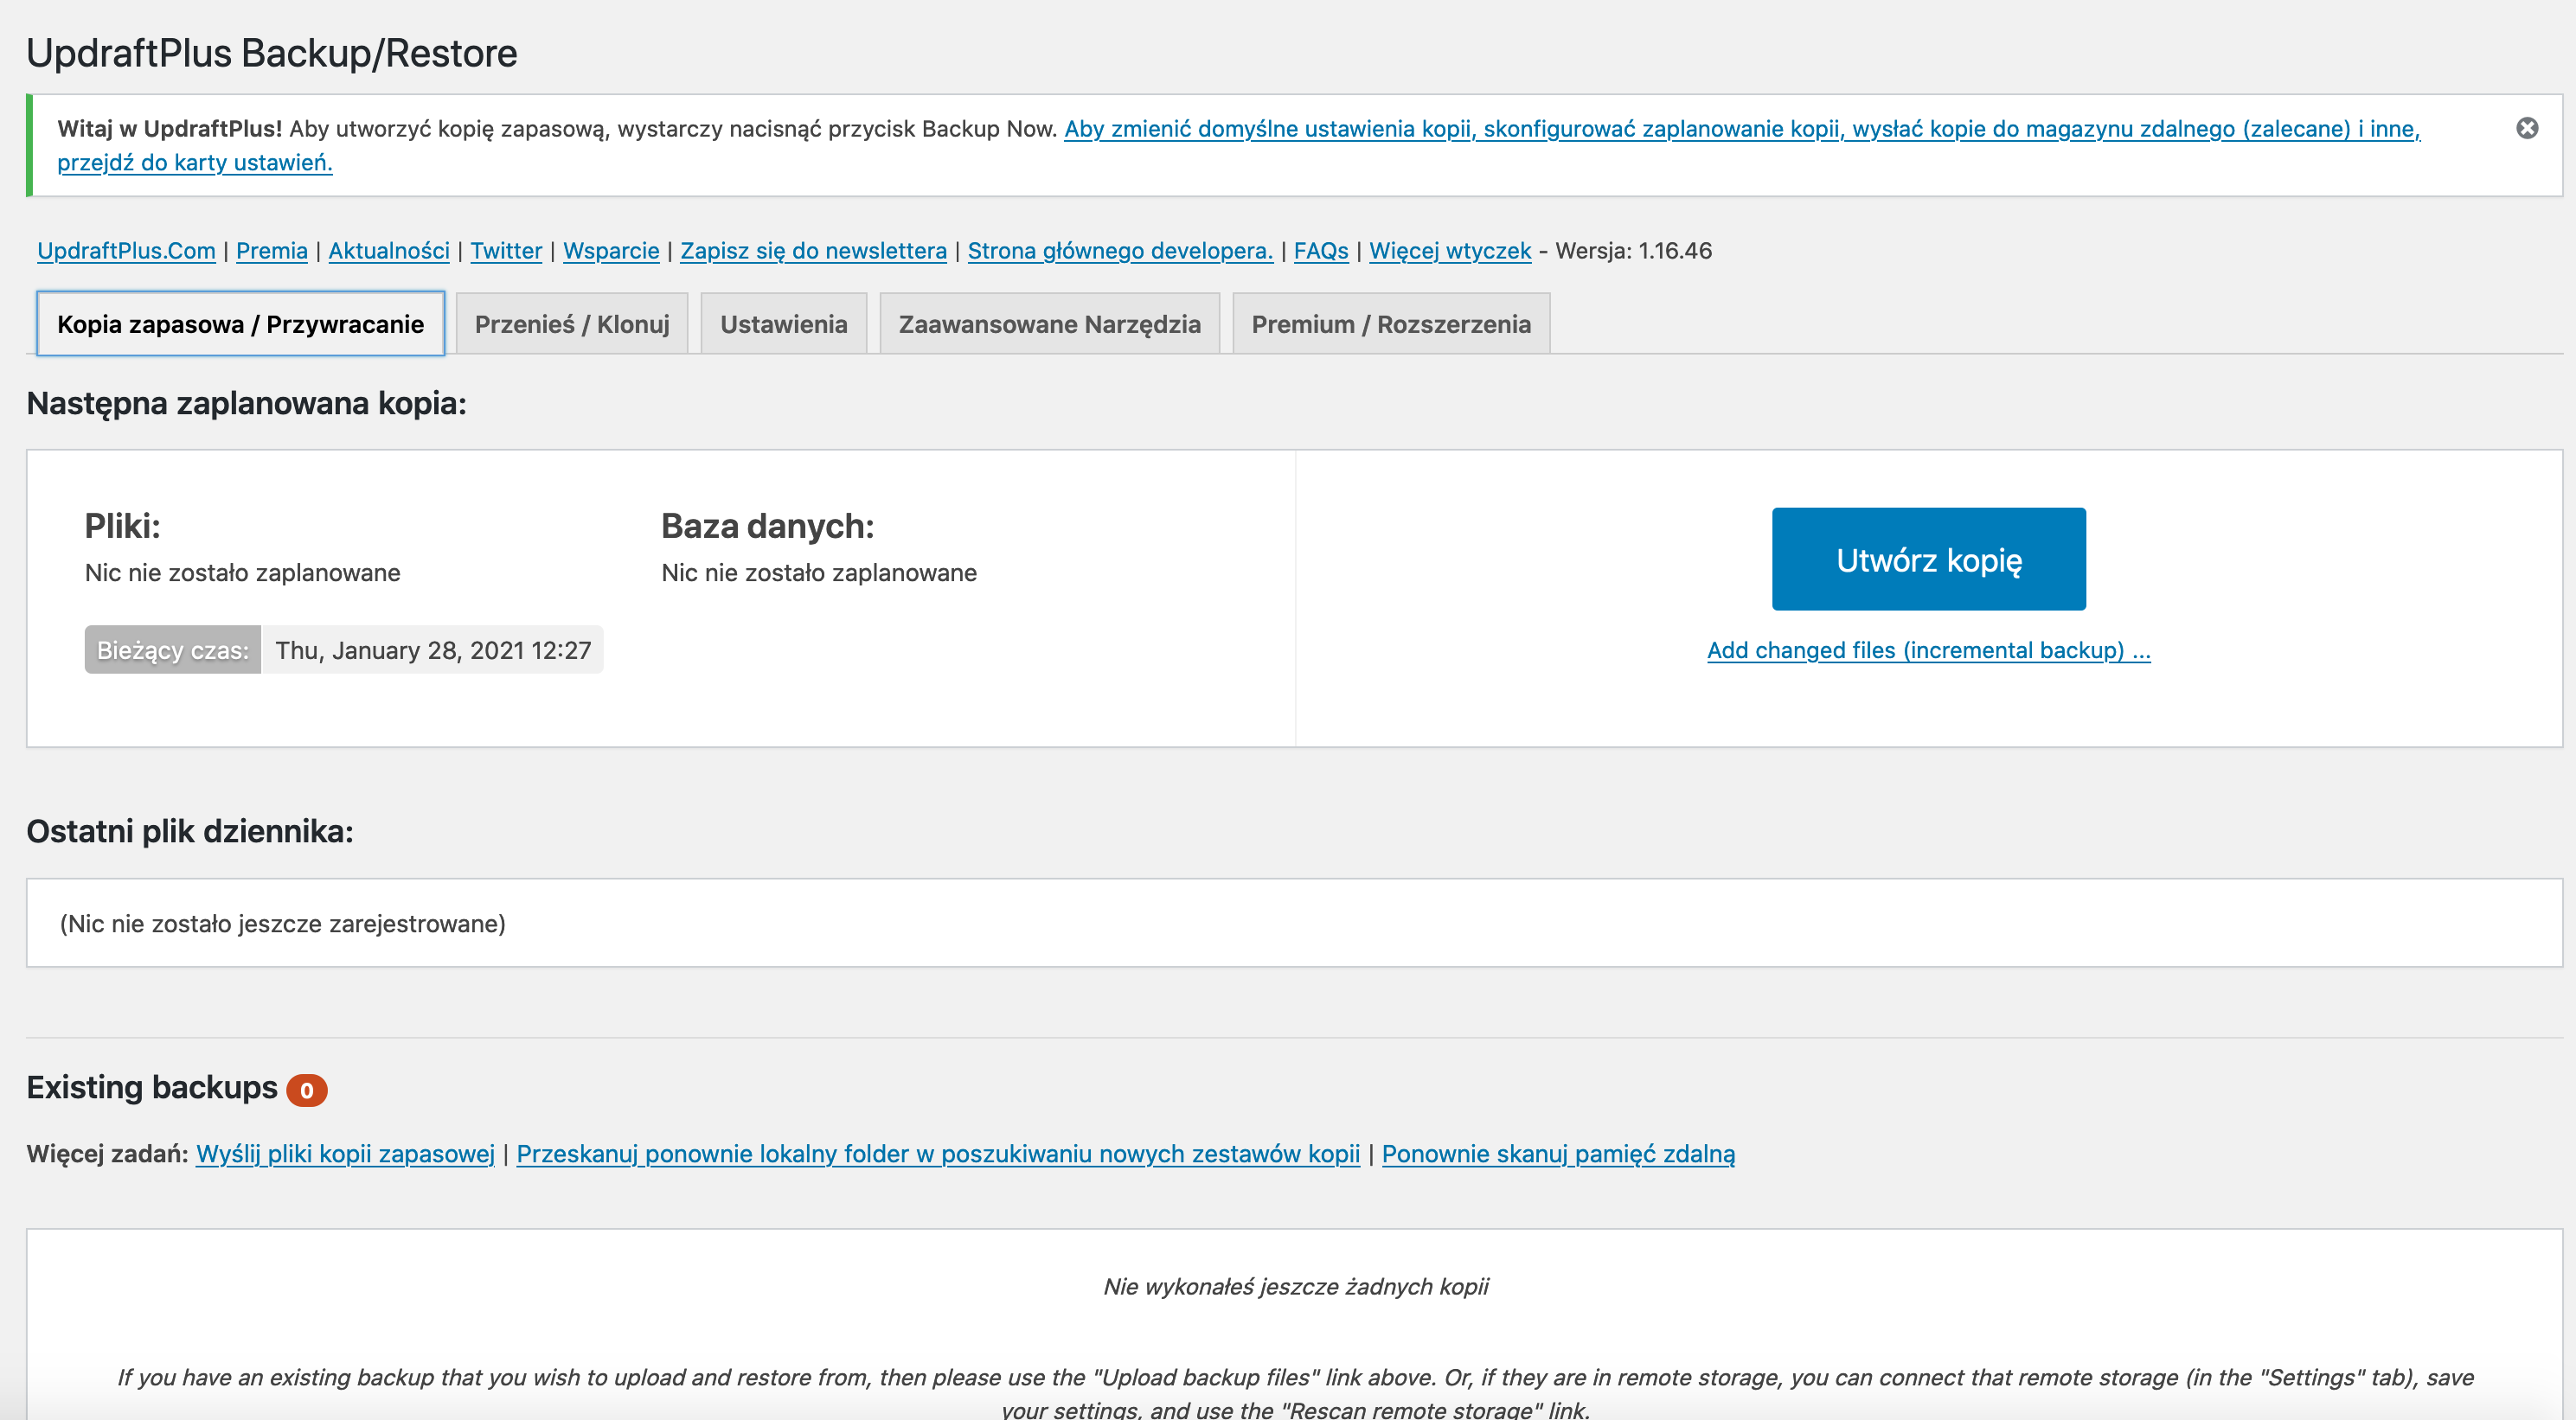Click Ponownie skanuj pamięć zdalną link
The image size is (2576, 1420).
pos(1558,1153)
